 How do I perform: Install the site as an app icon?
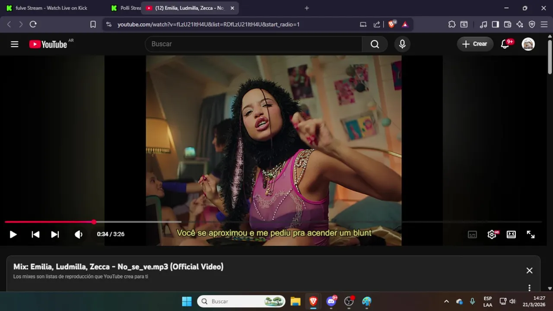(363, 25)
